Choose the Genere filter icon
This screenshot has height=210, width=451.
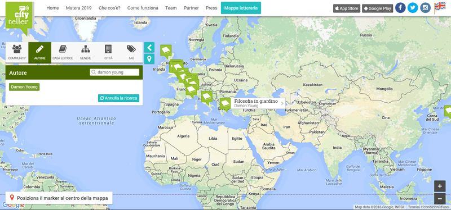tap(86, 49)
